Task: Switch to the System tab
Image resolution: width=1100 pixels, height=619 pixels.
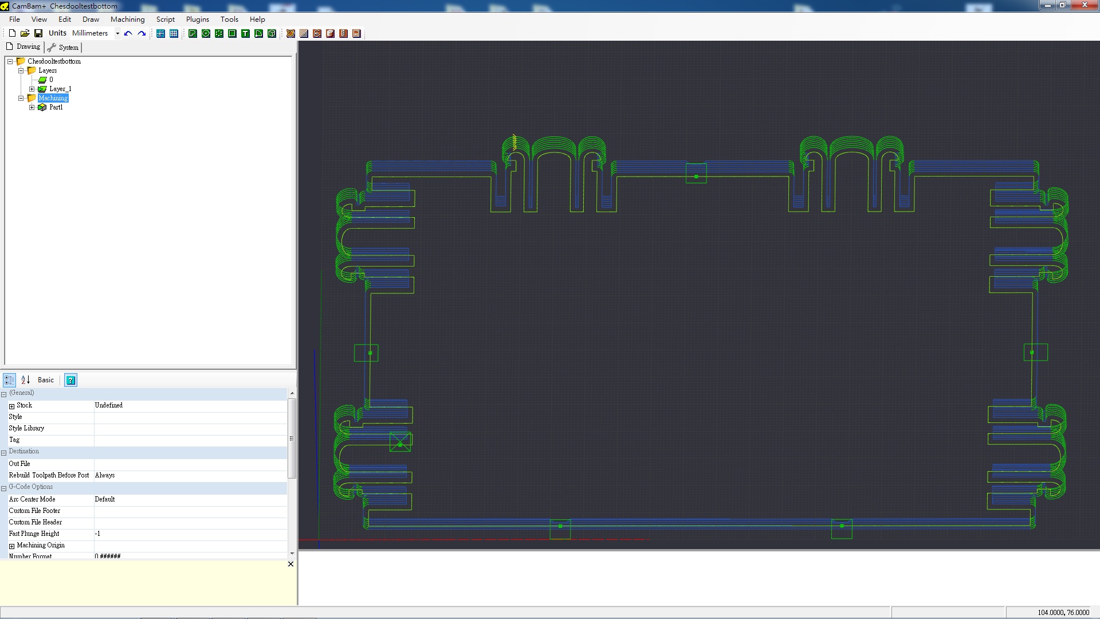Action: click(x=64, y=48)
